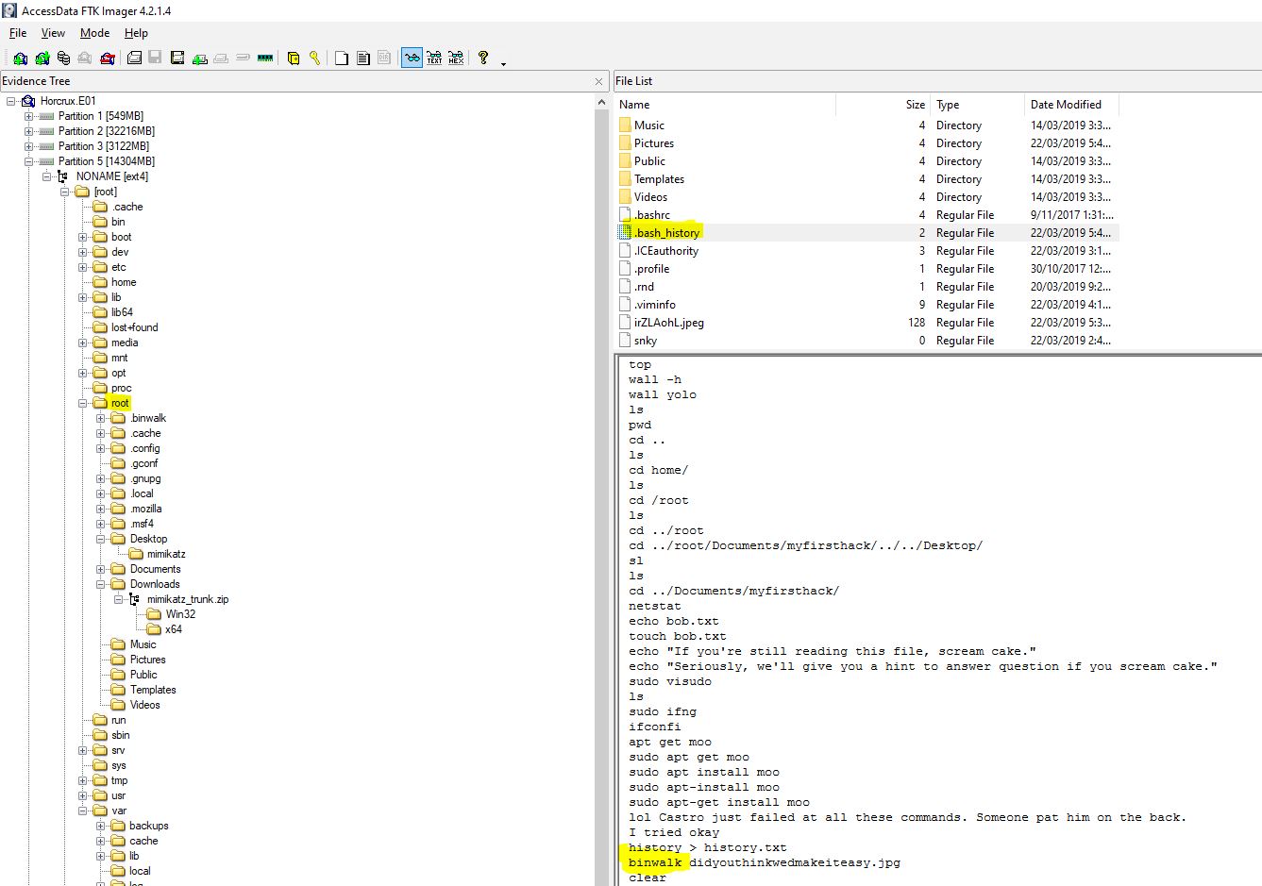Switch viewer to HEX mode
The width and height of the screenshot is (1262, 886).
point(456,59)
